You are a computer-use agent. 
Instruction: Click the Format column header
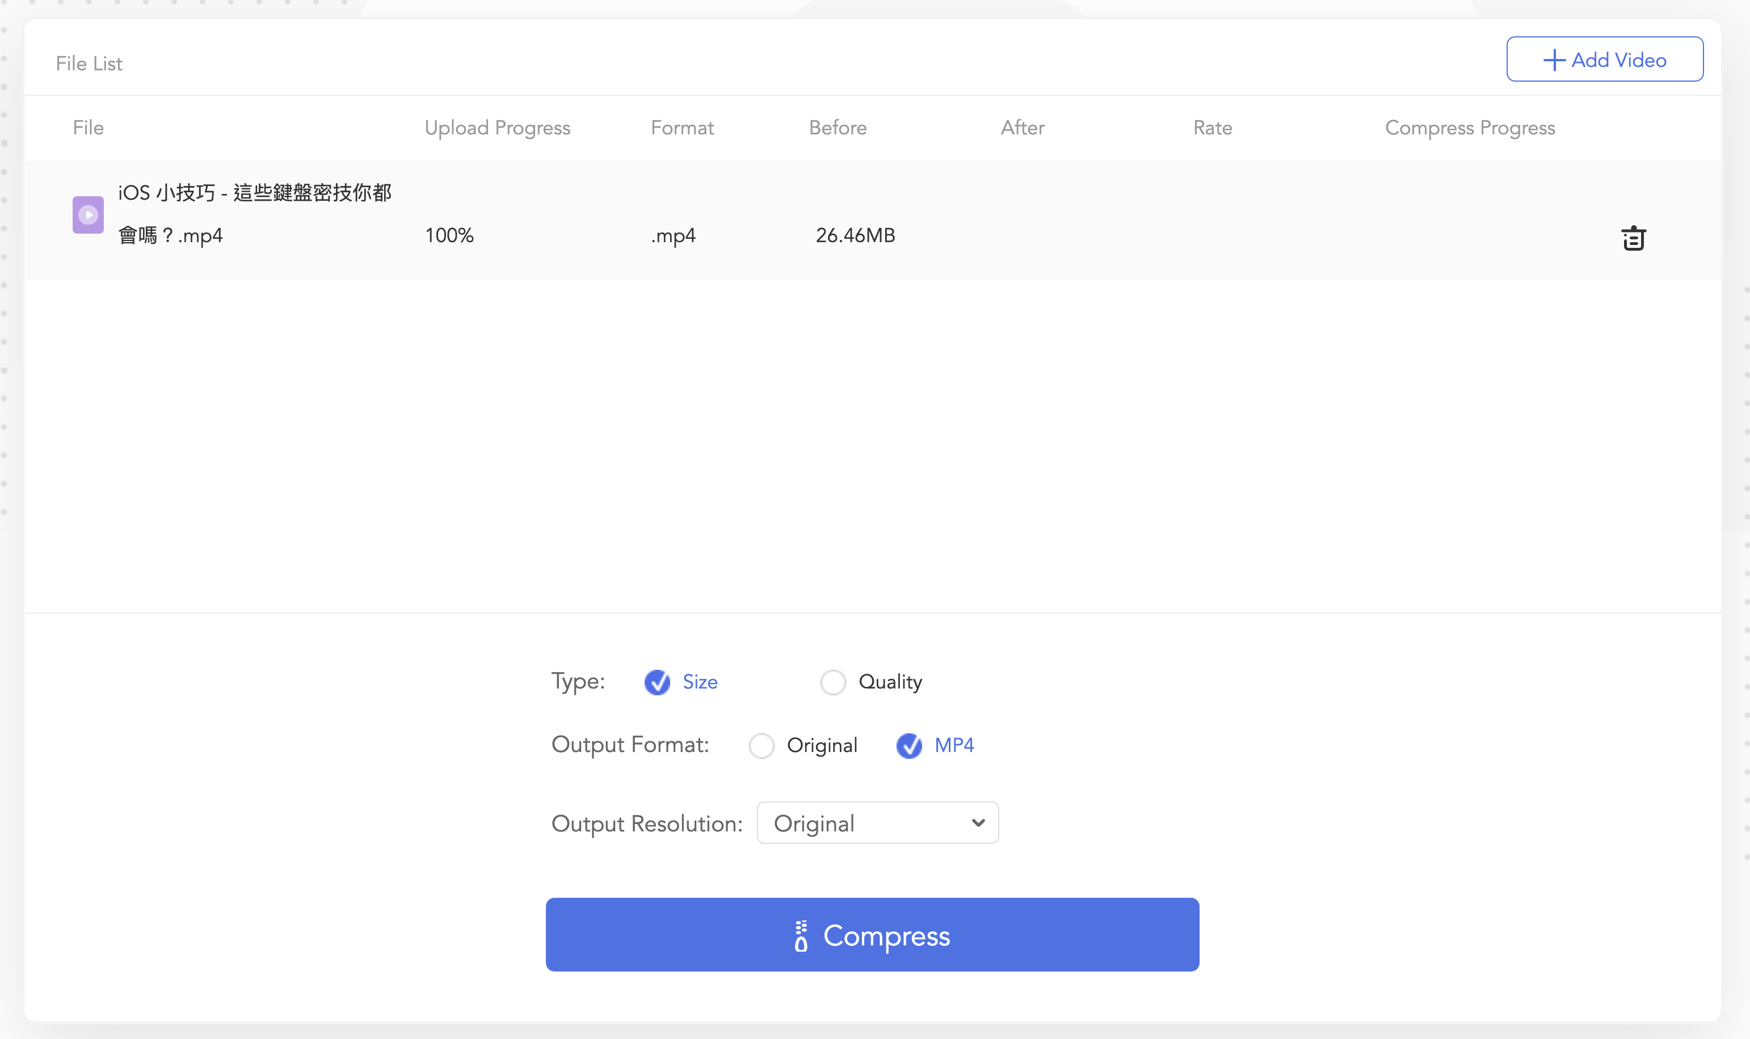tap(682, 128)
